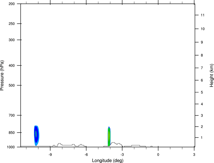The height and width of the screenshot is (163, 214).
Task: Click the "Pressure (hPa)" axis title
Action: click(x=2, y=75)
